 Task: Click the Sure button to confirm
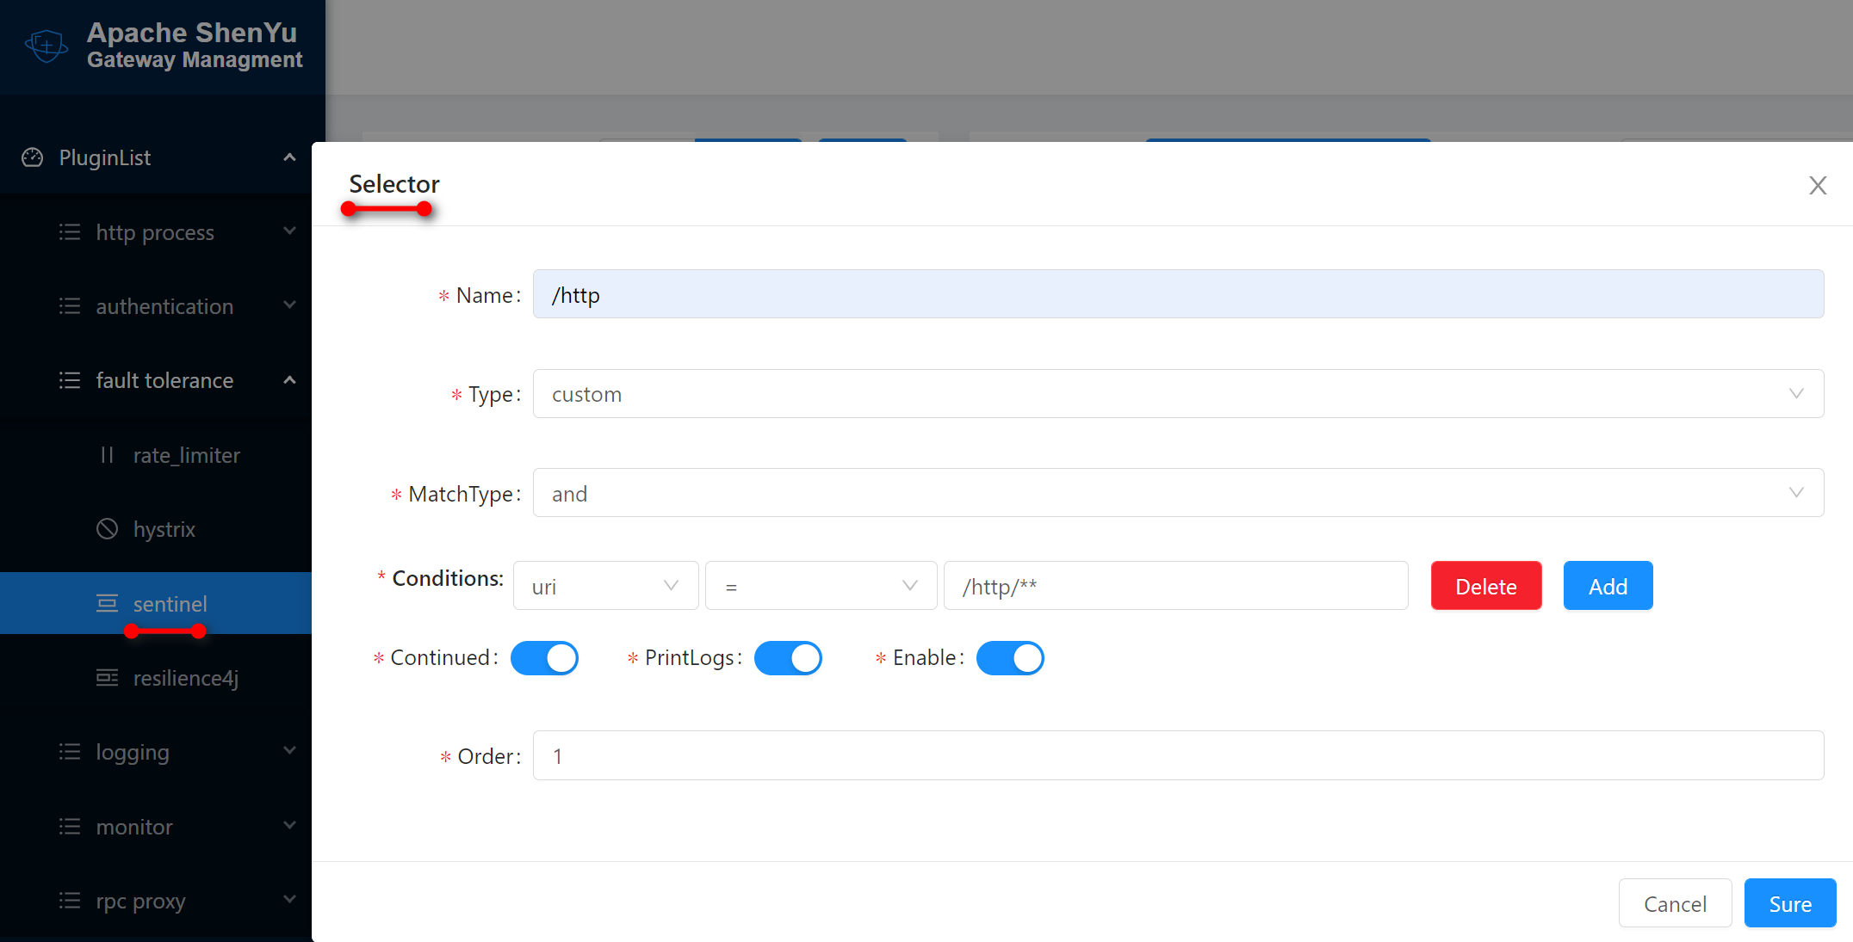click(1789, 903)
